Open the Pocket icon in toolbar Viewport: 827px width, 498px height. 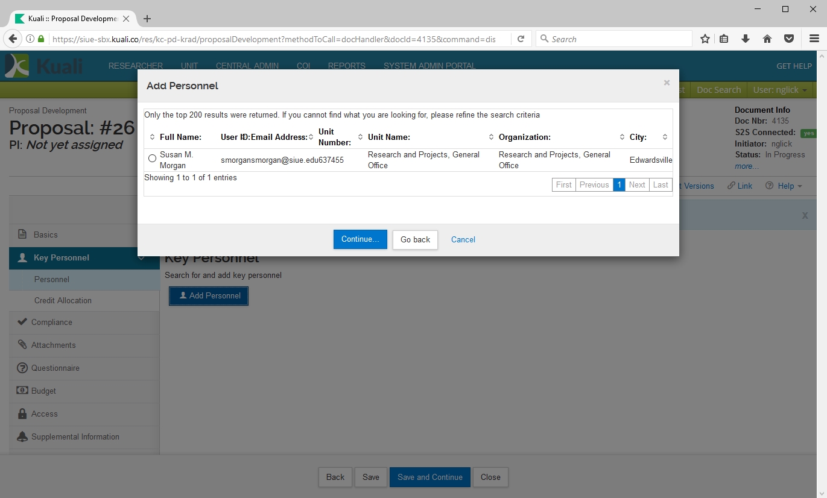click(788, 39)
